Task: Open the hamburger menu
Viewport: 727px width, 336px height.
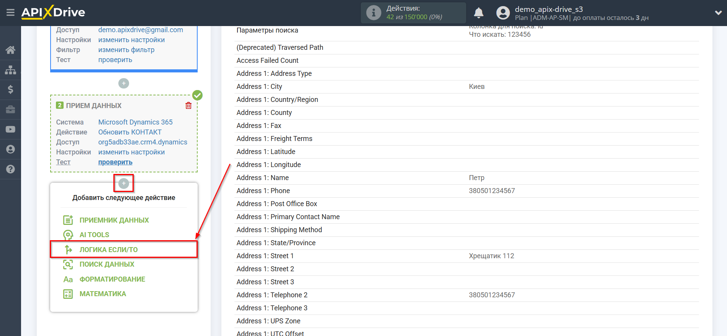Action: pos(10,13)
